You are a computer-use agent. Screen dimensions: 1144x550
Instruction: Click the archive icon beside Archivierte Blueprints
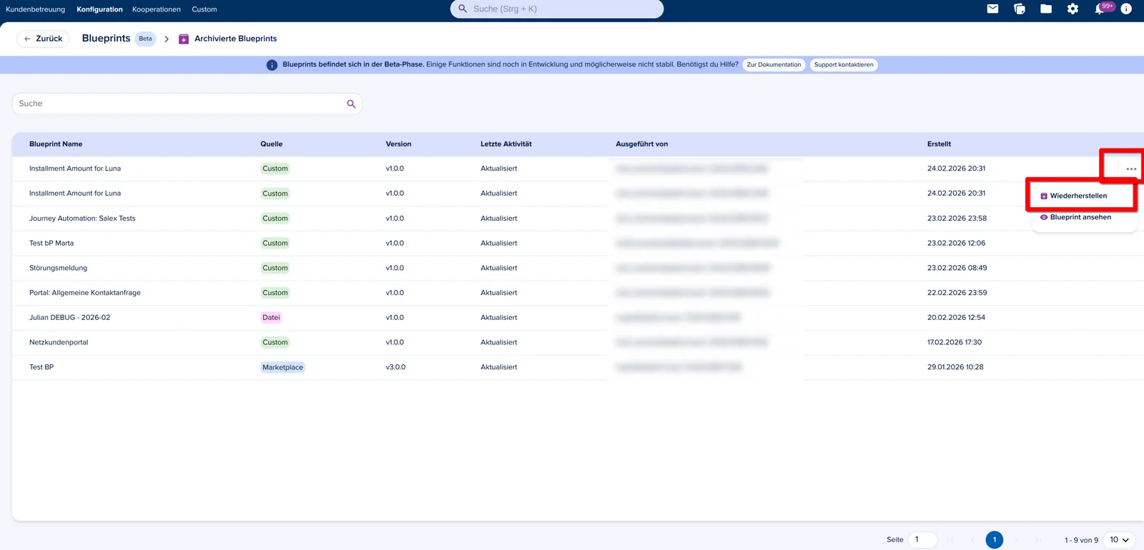tap(184, 39)
